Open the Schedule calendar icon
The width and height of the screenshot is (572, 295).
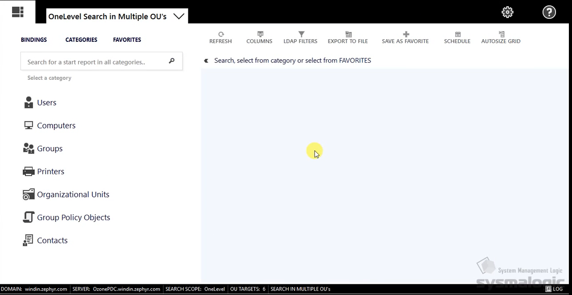click(458, 34)
